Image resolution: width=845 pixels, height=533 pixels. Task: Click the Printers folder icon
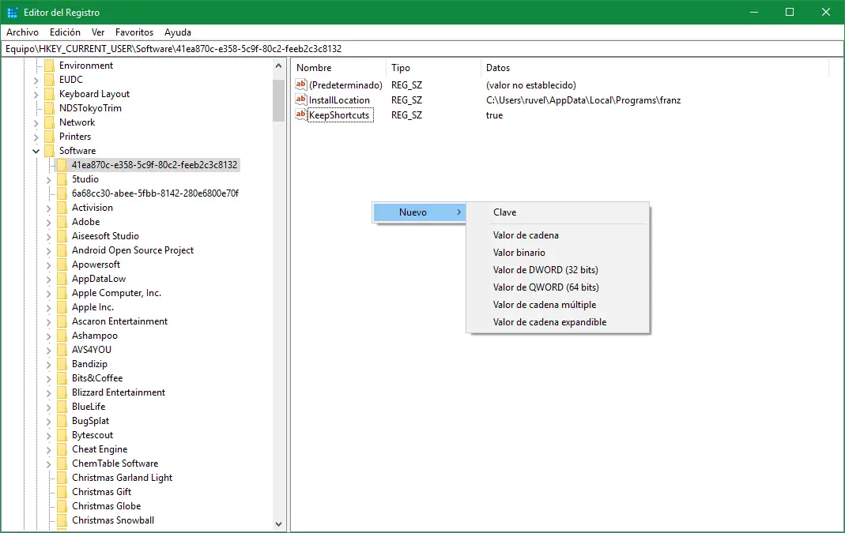[x=50, y=136]
